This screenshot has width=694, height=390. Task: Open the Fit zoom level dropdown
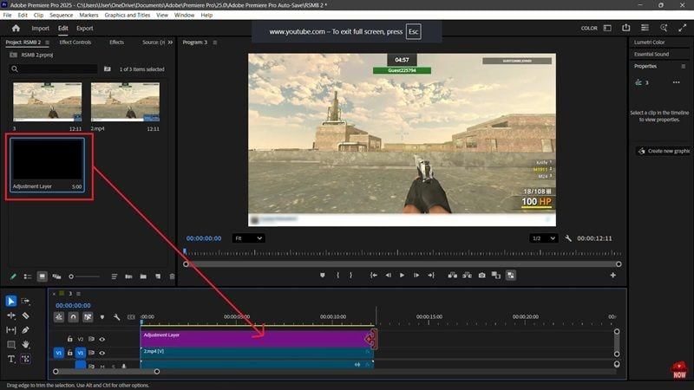point(248,238)
